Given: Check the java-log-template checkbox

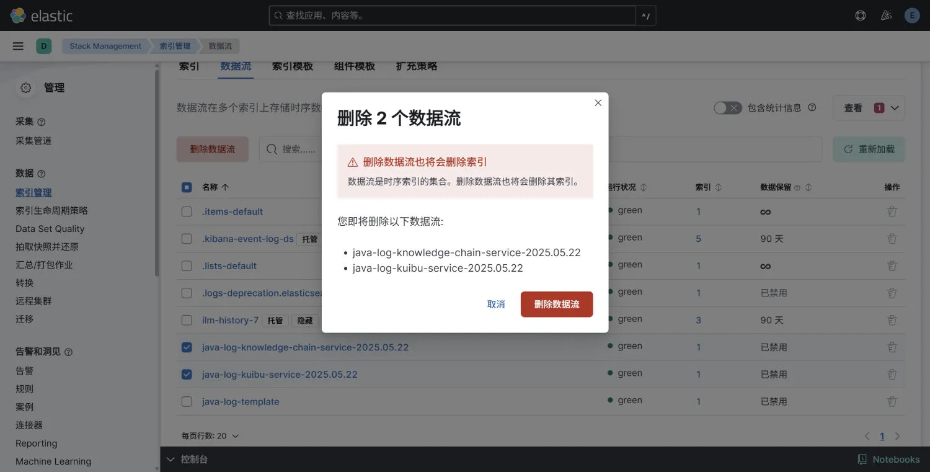Looking at the screenshot, I should [x=187, y=402].
